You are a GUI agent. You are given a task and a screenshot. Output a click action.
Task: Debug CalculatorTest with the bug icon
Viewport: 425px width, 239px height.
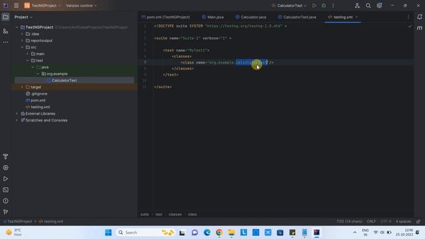(323, 5)
